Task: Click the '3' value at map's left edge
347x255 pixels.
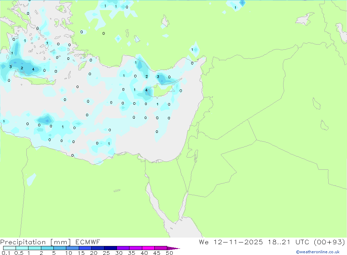Action: coord(10,66)
